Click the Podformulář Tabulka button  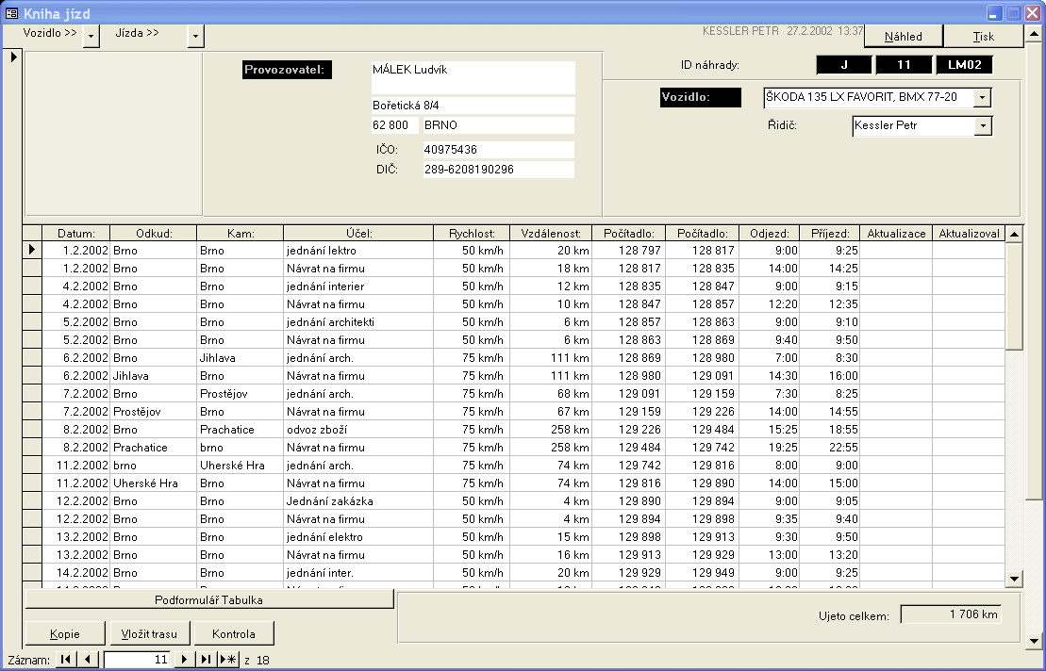click(x=208, y=599)
